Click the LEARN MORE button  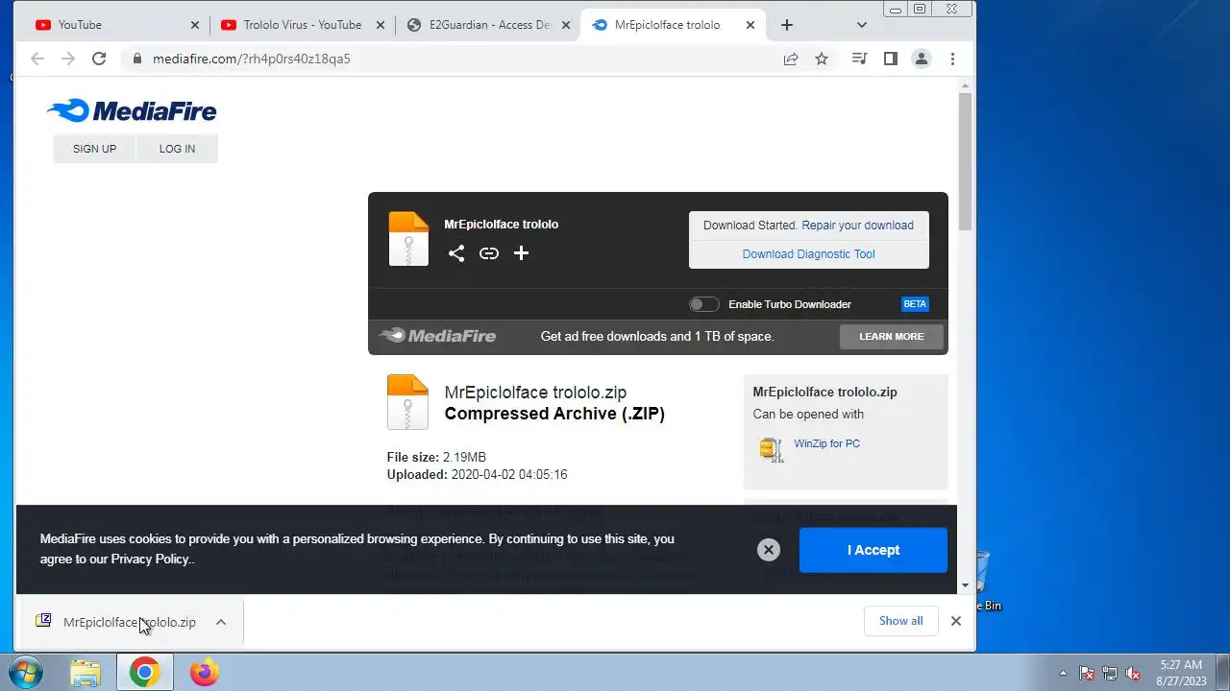pos(892,337)
